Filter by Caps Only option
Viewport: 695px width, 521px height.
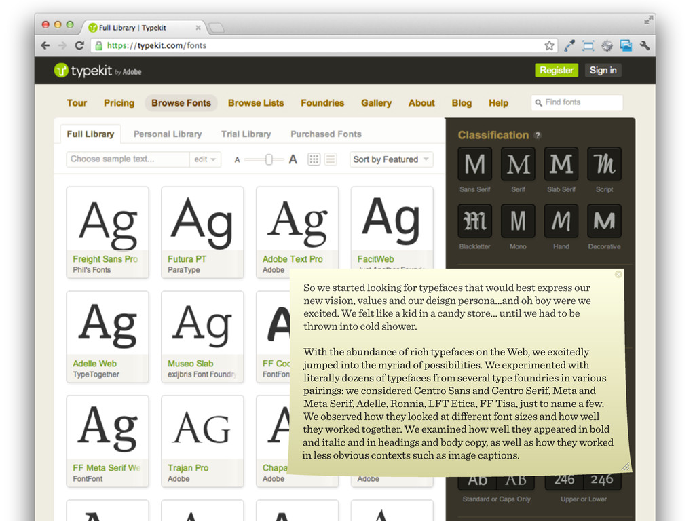pyautogui.click(x=516, y=480)
